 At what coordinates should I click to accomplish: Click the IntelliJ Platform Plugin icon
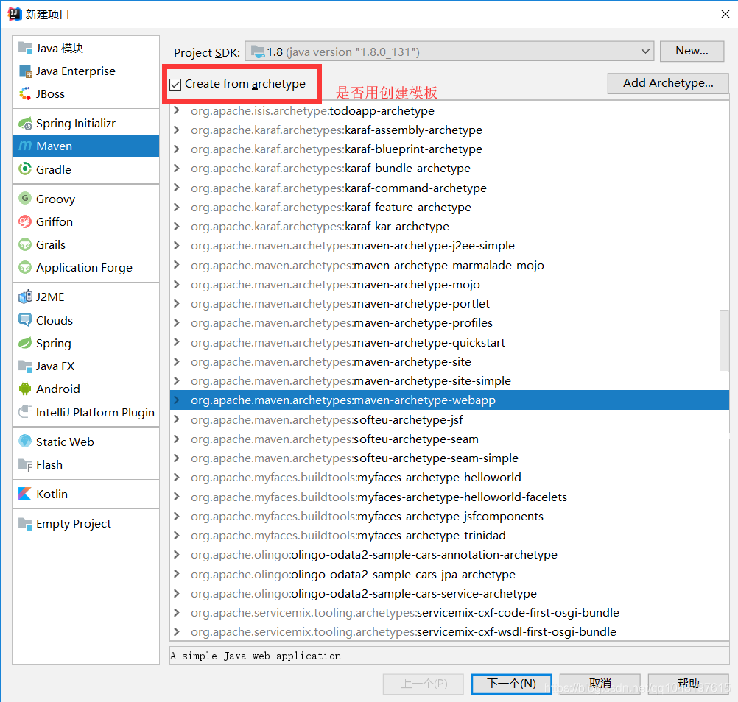(25, 412)
